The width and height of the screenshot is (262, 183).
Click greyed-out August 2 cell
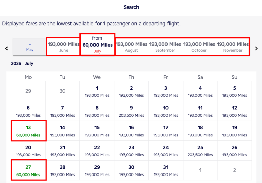(235, 170)
